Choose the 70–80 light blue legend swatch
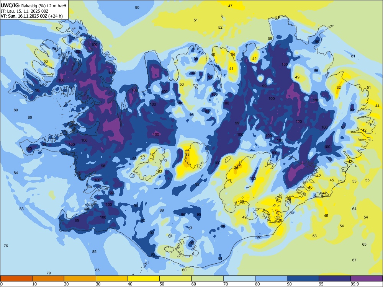Image resolution: width=383 pixels, height=287 pixels. click(239, 279)
